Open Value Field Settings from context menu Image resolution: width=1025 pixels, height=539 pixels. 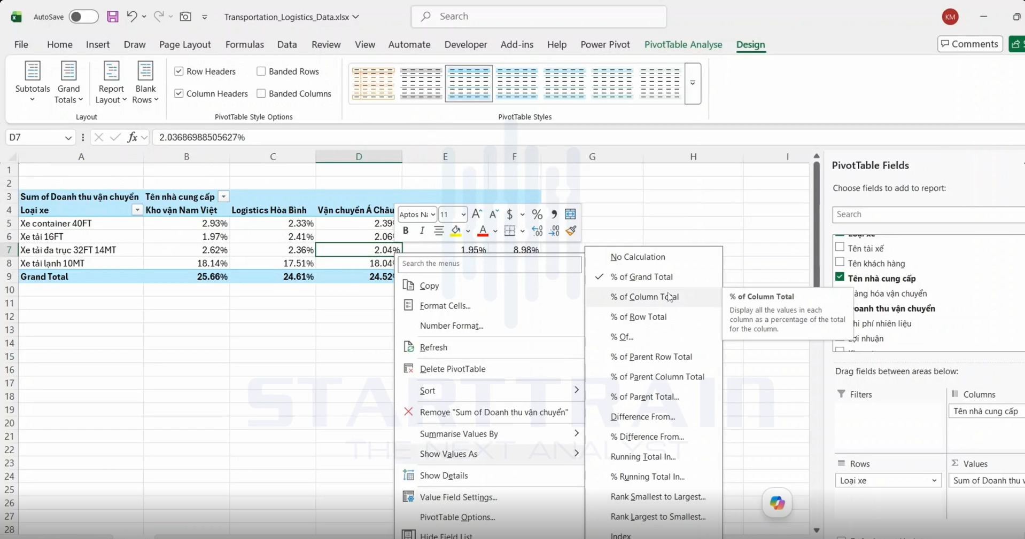click(x=459, y=497)
